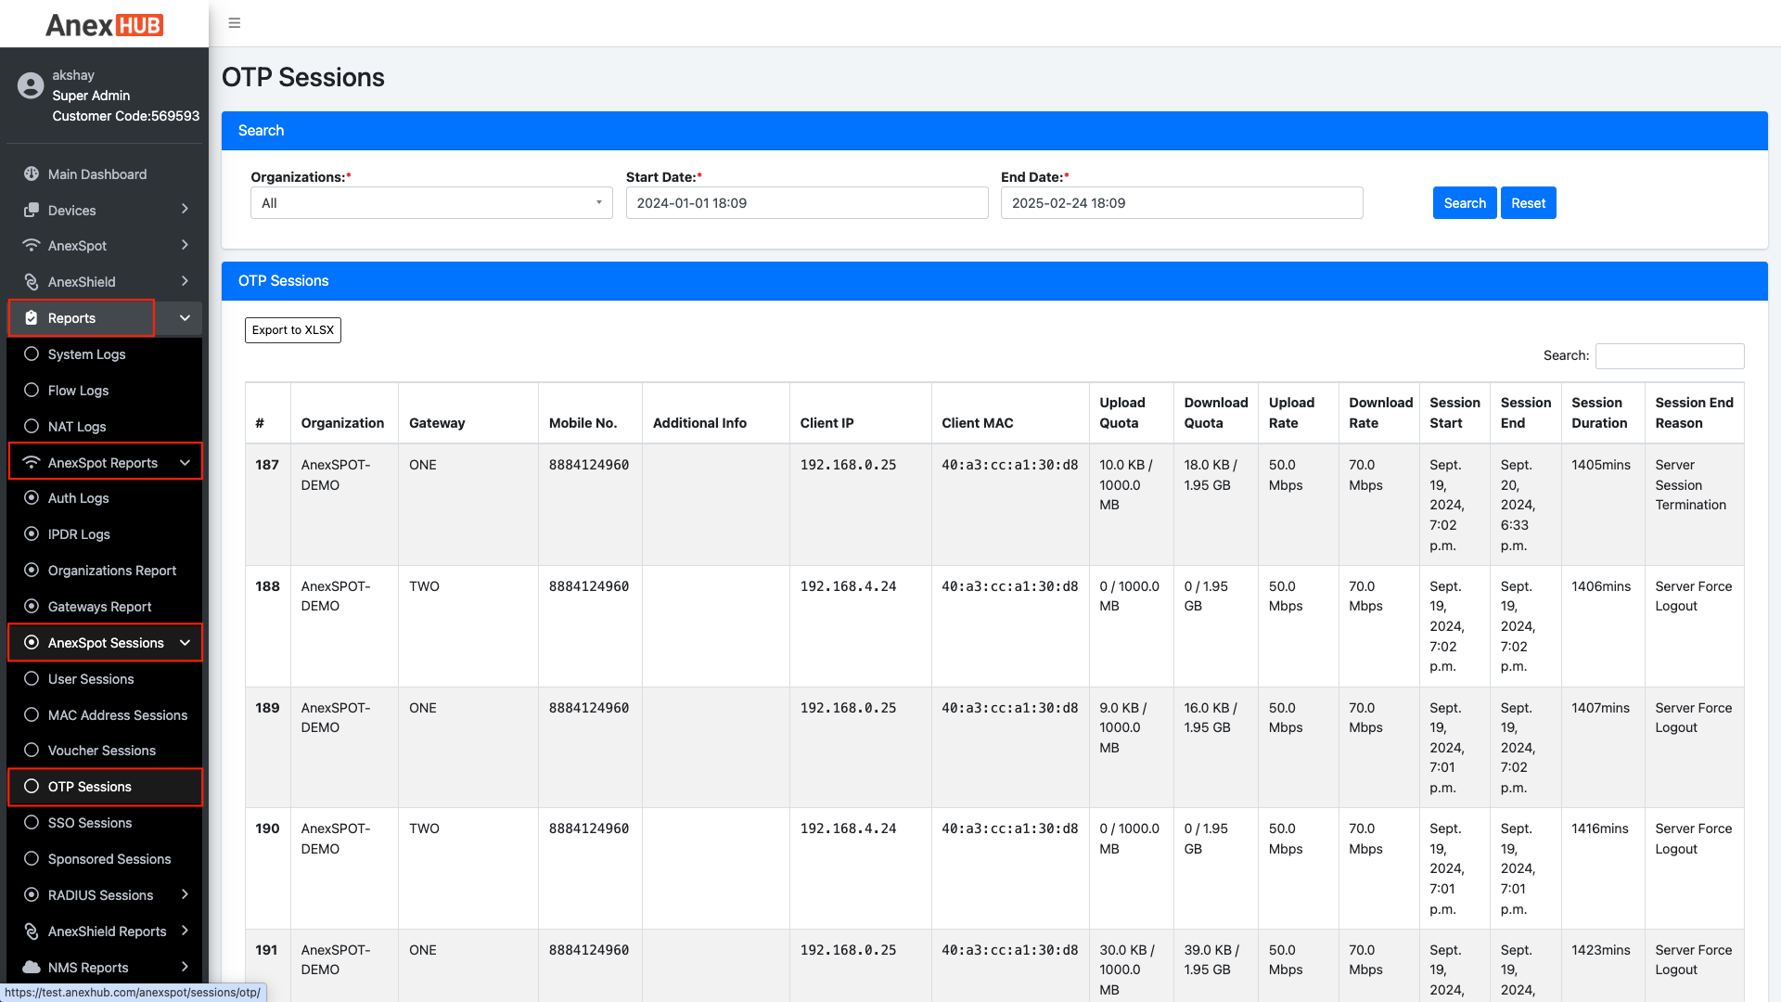Open the Organizations dropdown showing All
Screen dimensions: 1781x1002
[430, 202]
